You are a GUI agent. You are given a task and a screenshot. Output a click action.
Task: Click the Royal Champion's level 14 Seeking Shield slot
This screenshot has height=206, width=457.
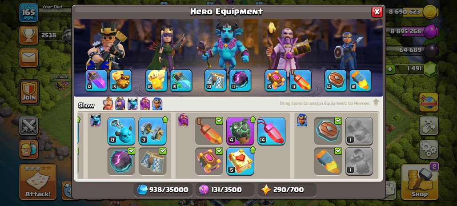point(336,81)
